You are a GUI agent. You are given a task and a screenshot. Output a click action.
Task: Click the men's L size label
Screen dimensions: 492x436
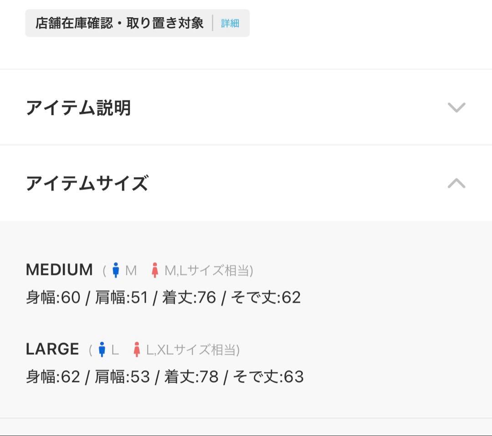click(115, 350)
